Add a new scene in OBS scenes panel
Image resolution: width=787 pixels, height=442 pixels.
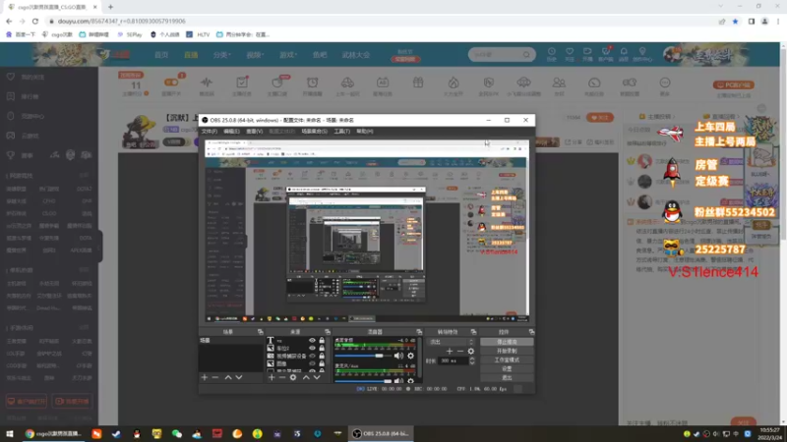click(x=205, y=377)
